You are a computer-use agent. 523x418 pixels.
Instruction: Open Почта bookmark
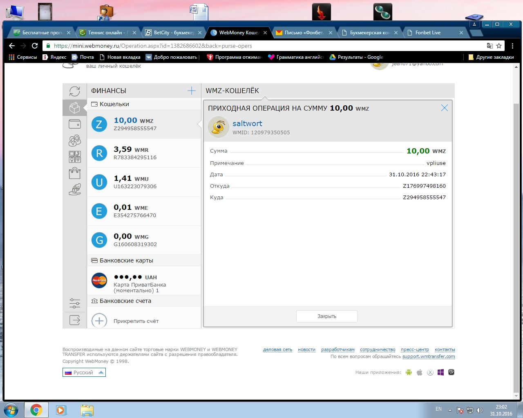click(x=83, y=57)
